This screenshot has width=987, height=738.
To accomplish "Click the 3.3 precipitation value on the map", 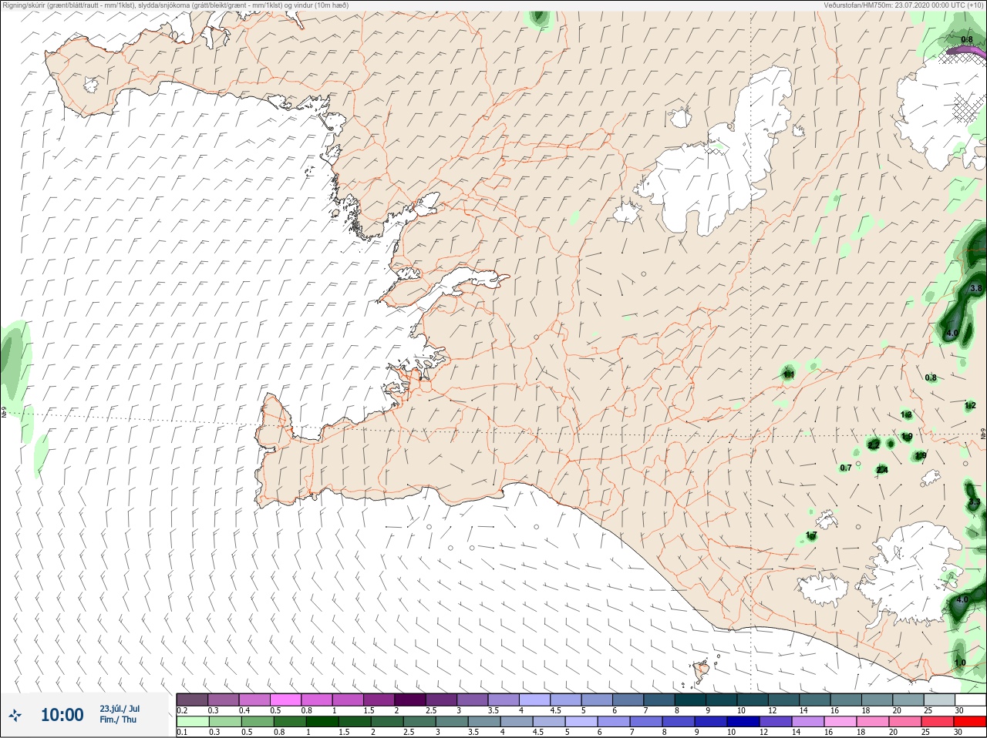I will click(x=974, y=502).
